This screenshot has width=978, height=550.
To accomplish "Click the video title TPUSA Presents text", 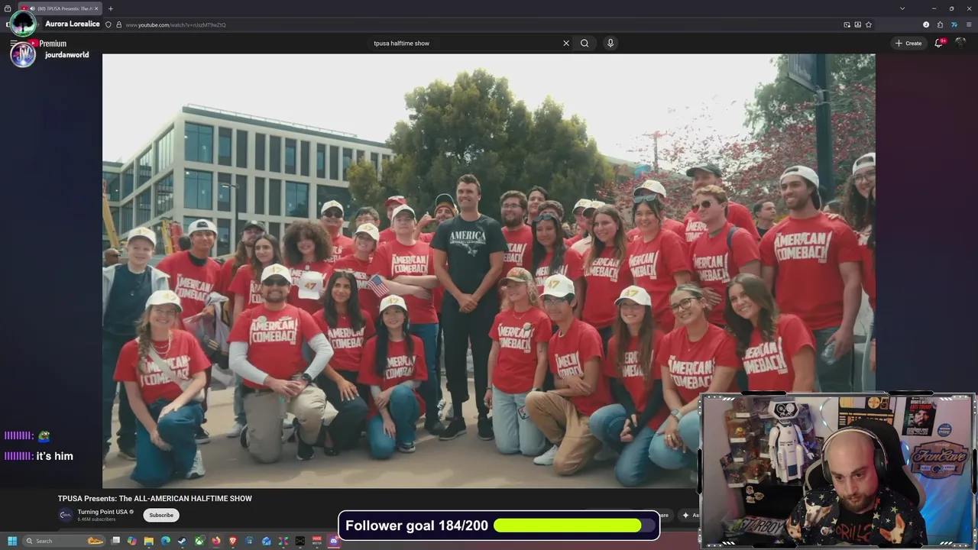I will click(x=155, y=499).
